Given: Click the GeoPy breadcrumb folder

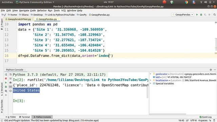Looking at the screenshot, I should (82, 15).
